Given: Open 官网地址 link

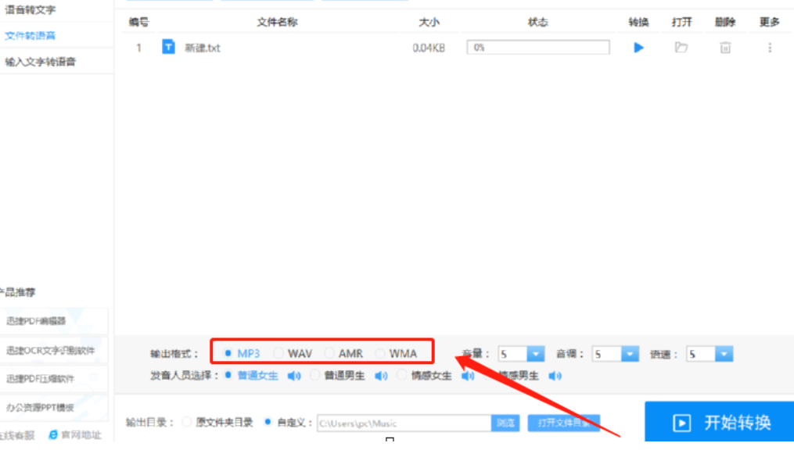Looking at the screenshot, I should (81, 435).
